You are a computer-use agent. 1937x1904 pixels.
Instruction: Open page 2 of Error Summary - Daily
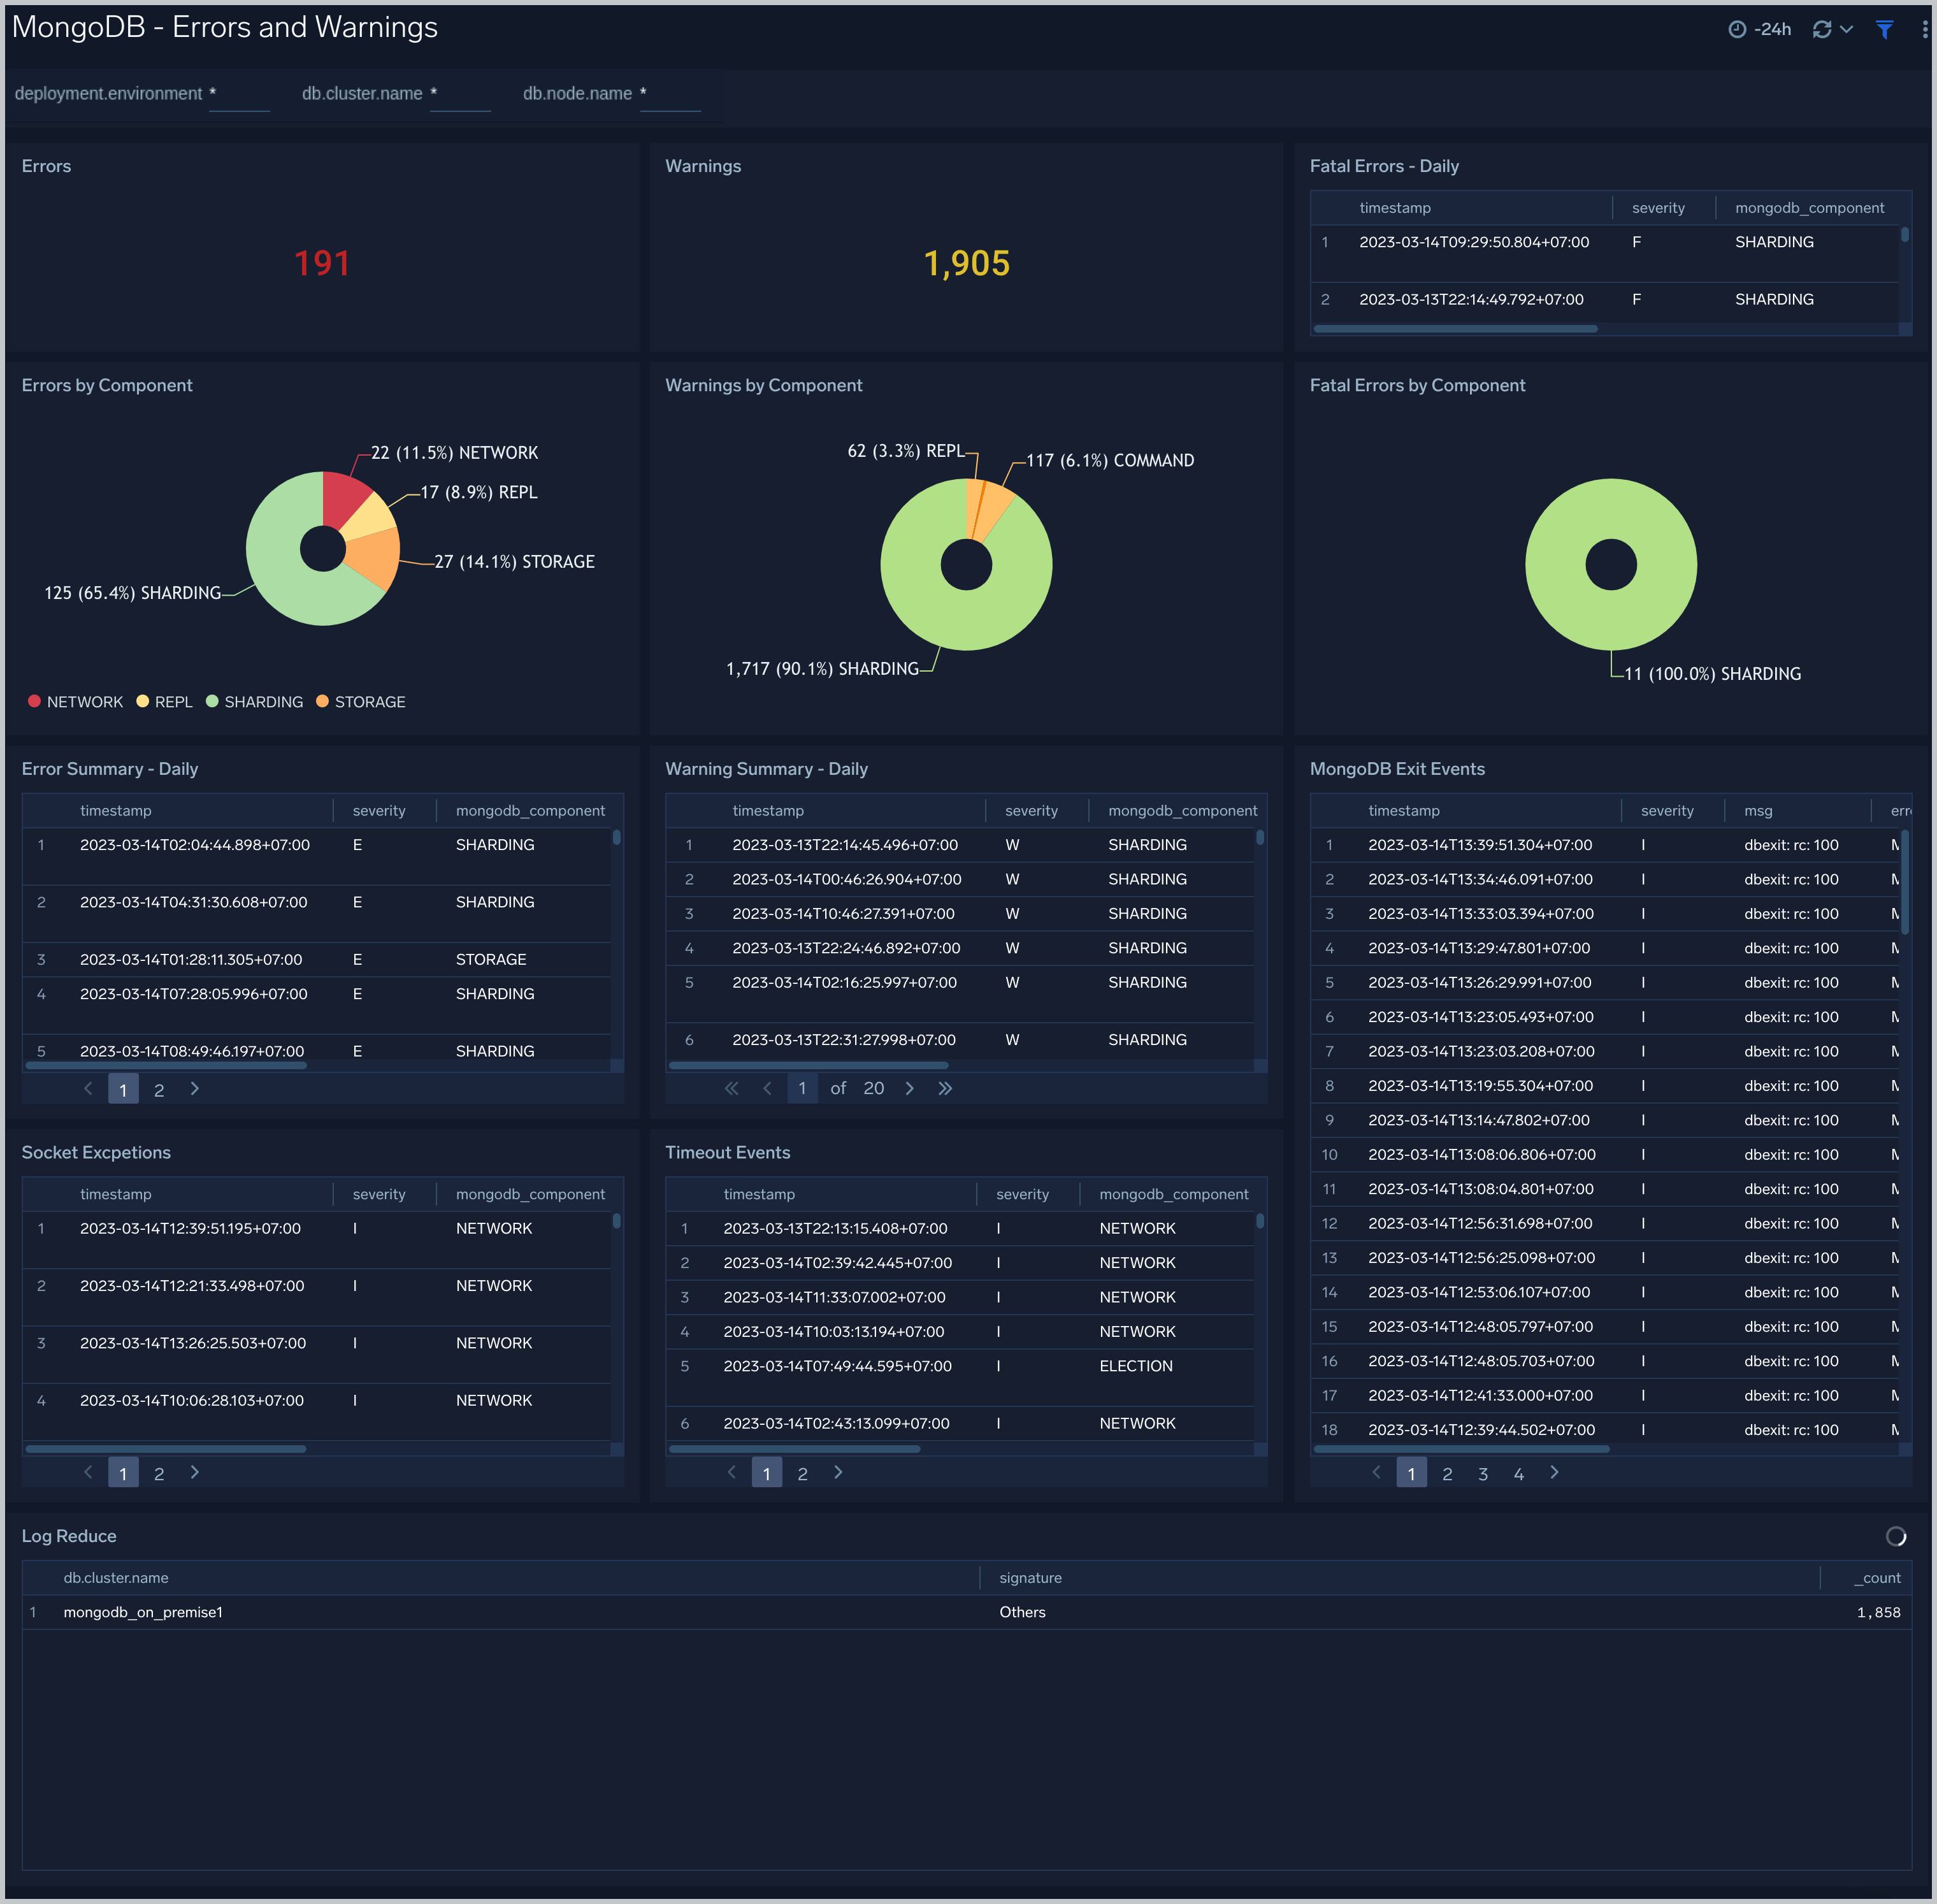point(159,1090)
